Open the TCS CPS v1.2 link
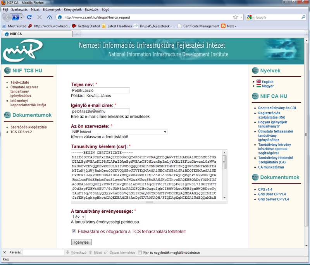 tap(21, 132)
